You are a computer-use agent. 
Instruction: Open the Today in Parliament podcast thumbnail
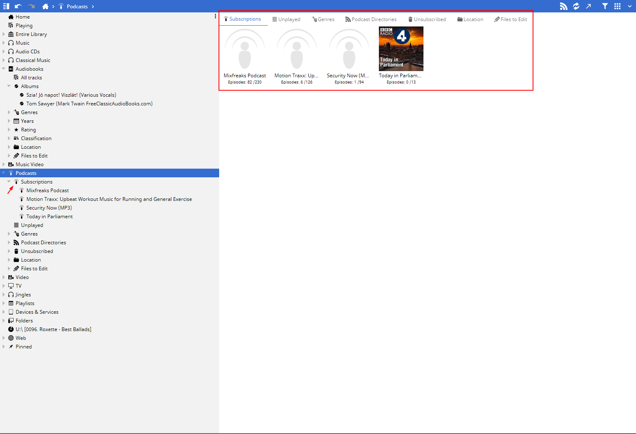tap(401, 49)
